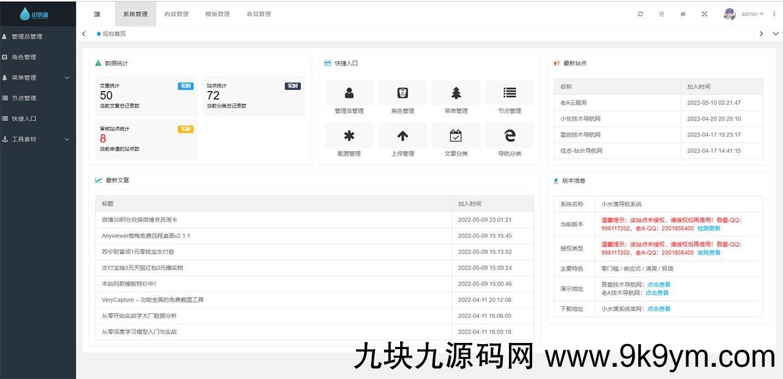This screenshot has height=379, width=783.
Task: Click the refresh icon in top bar
Action: click(x=640, y=14)
